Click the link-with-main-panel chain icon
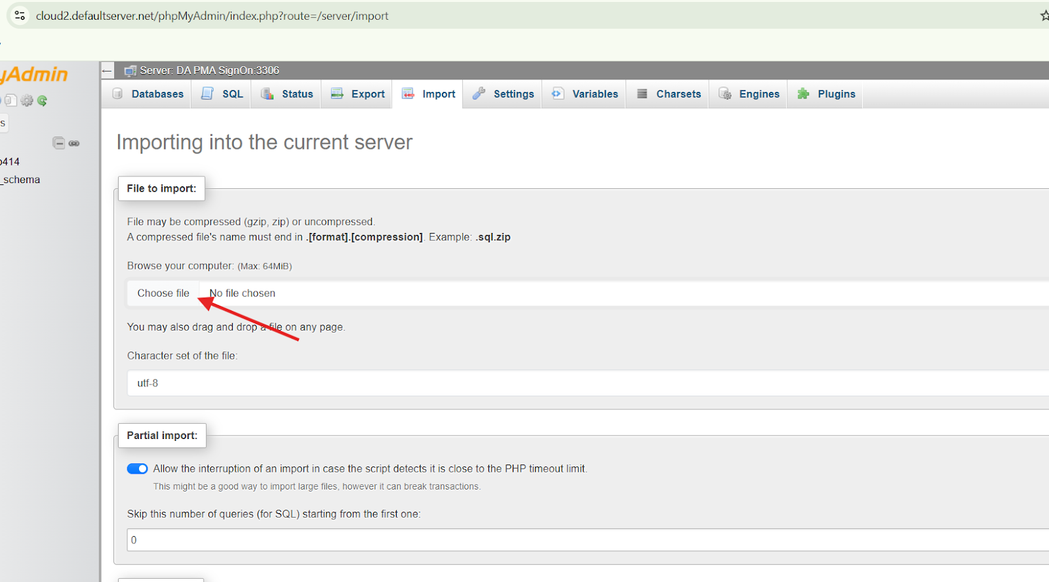1049x582 pixels. pyautogui.click(x=74, y=143)
